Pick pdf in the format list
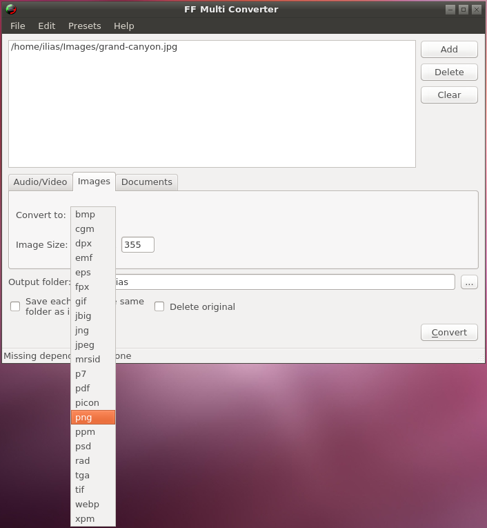Image resolution: width=487 pixels, height=528 pixels. (x=93, y=389)
